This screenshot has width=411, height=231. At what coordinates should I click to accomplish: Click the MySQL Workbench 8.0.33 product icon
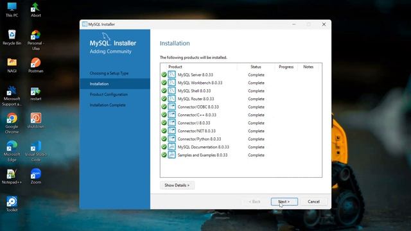click(171, 83)
